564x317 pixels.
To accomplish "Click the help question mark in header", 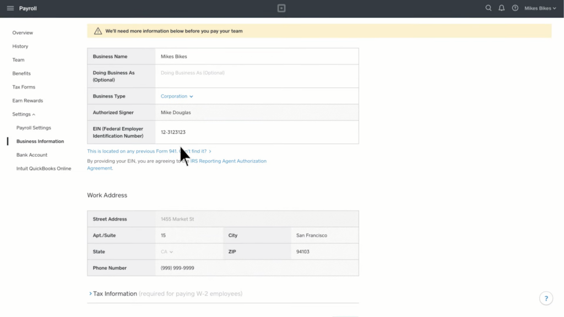I will click(x=515, y=8).
